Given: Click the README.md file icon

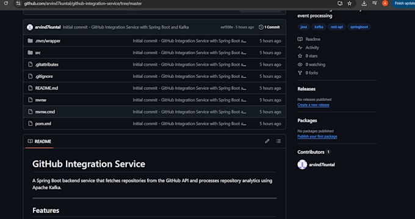Looking at the screenshot, I should coord(30,88).
